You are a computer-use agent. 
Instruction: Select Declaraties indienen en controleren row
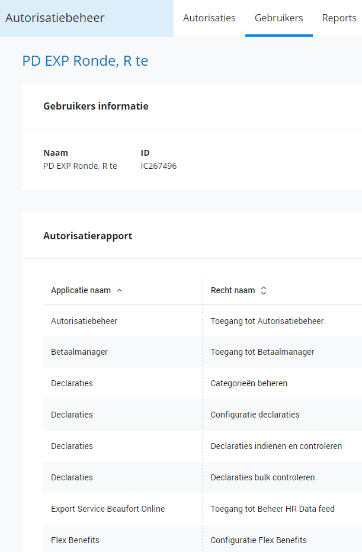(x=276, y=446)
